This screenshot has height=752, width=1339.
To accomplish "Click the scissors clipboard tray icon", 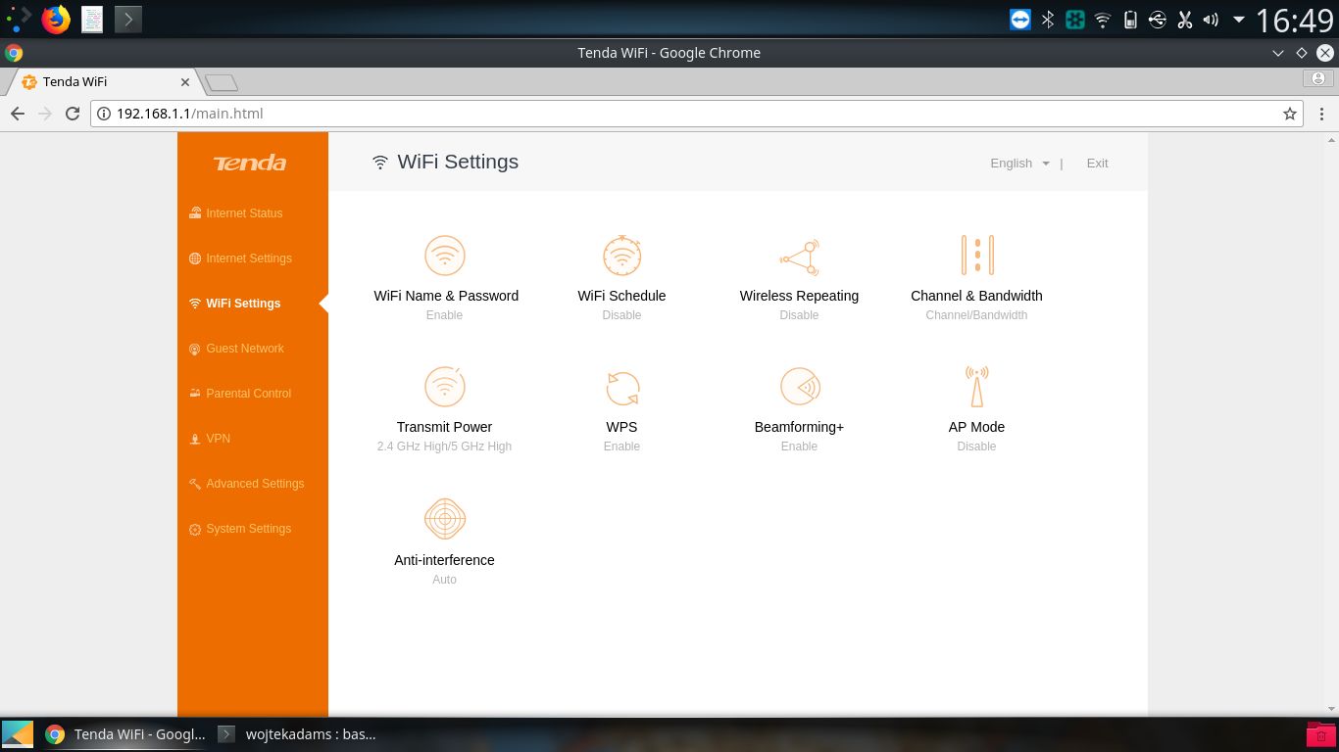I will [x=1184, y=20].
